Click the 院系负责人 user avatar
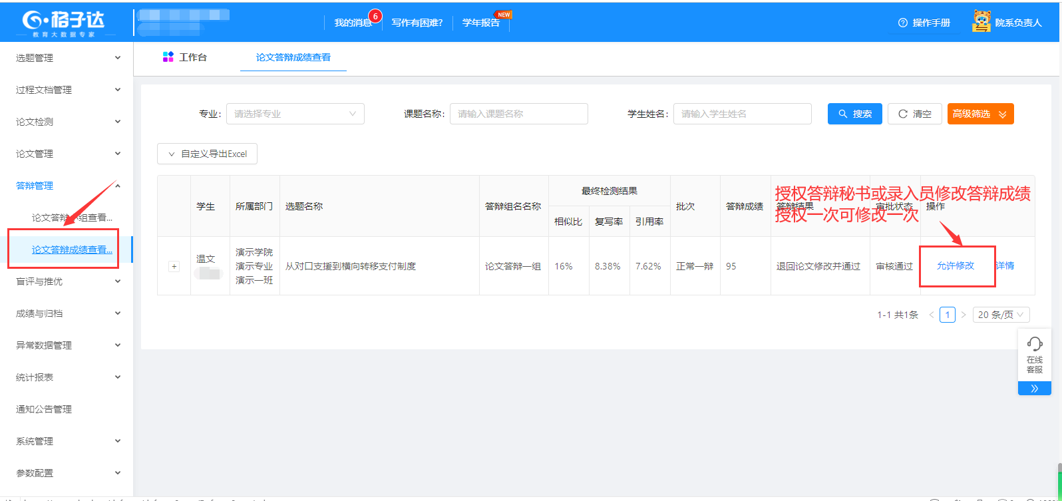The image size is (1062, 501). click(981, 22)
